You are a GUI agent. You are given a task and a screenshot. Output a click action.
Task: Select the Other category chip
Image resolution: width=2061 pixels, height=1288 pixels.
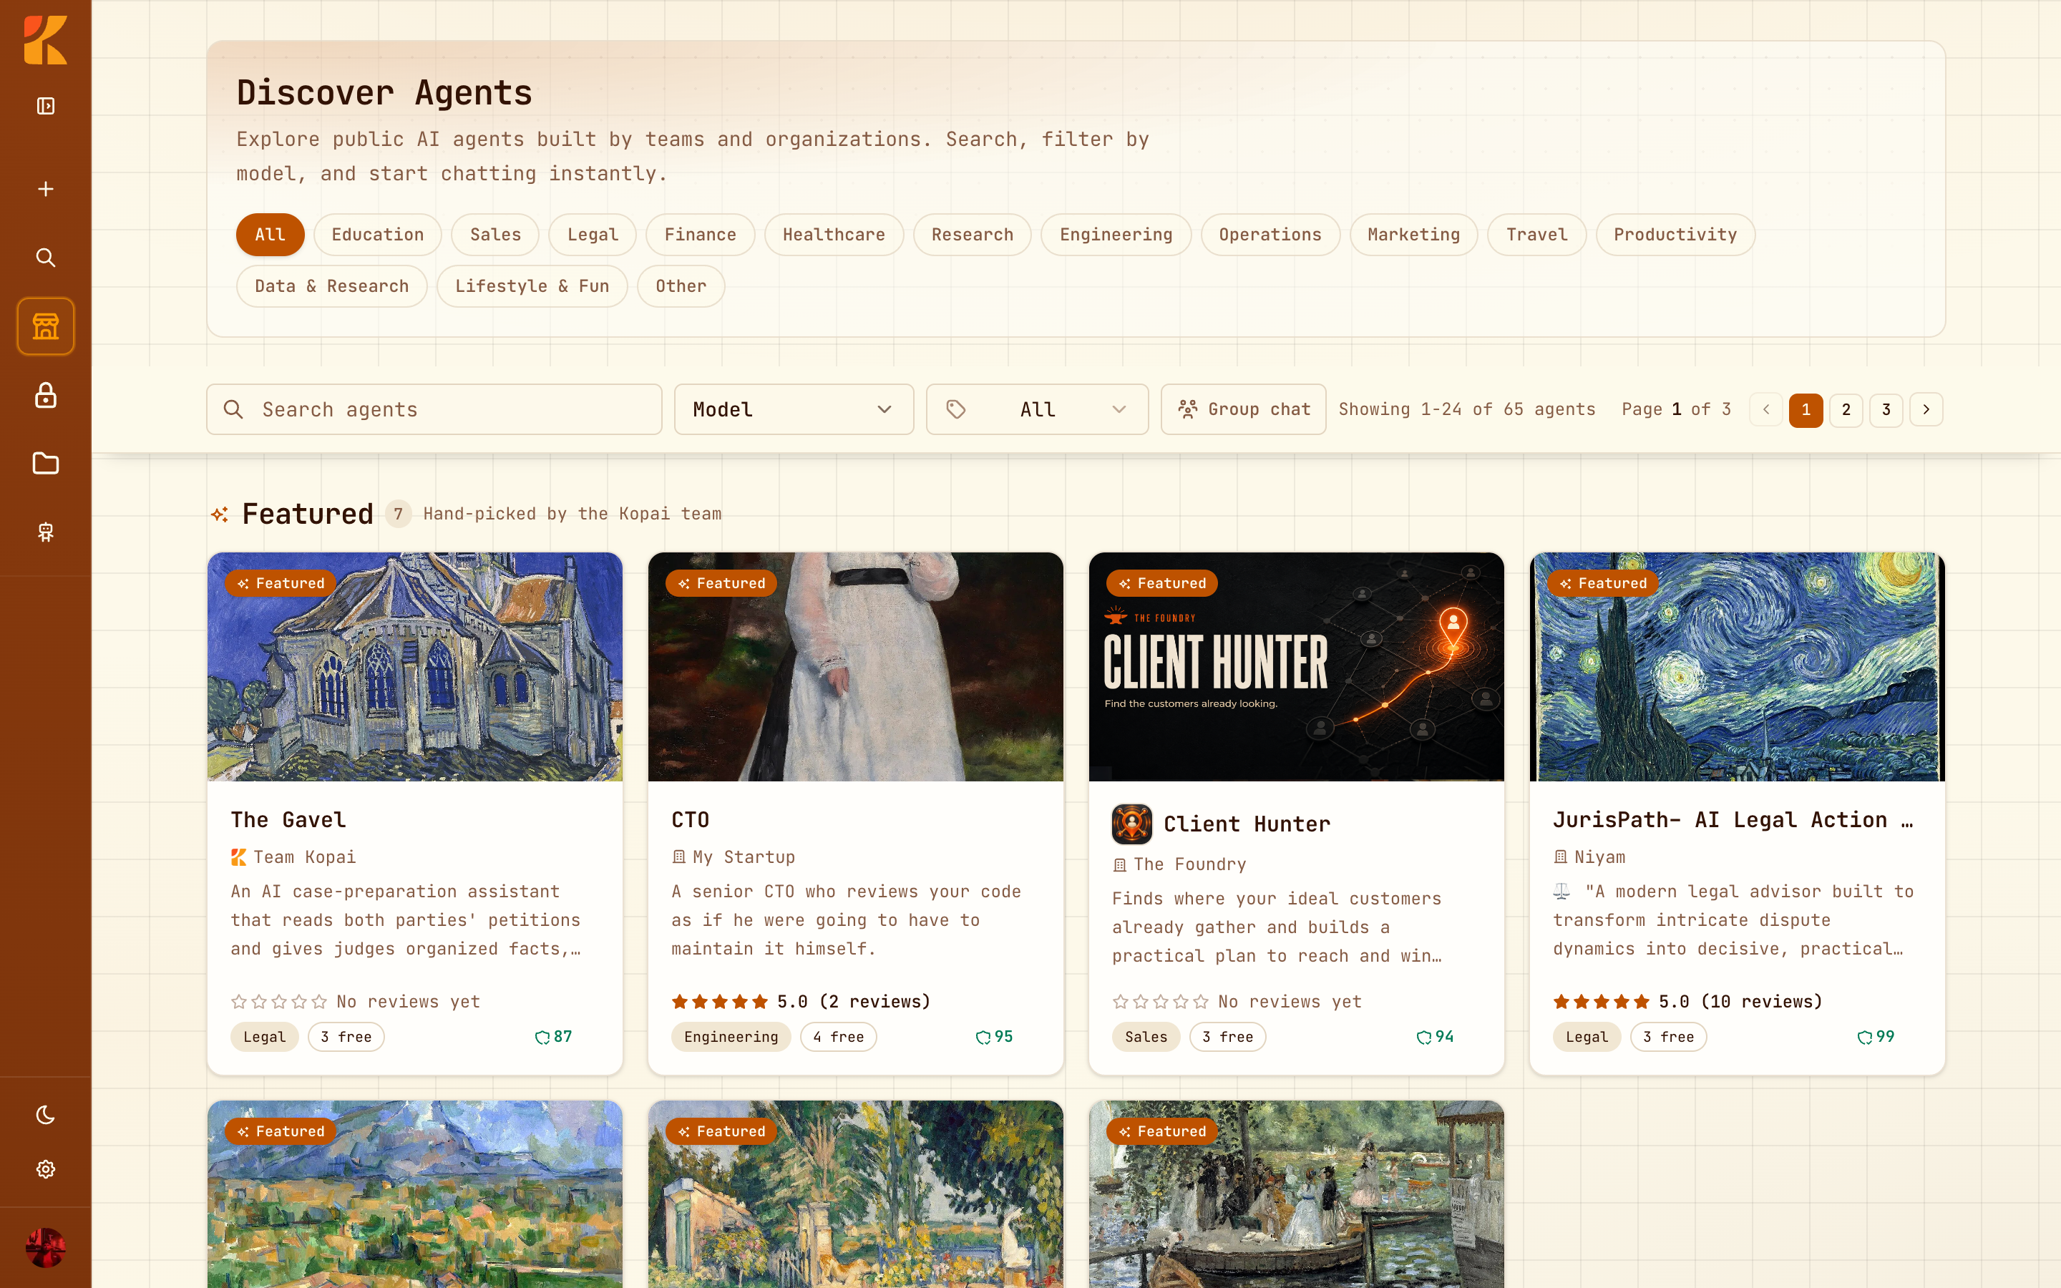[681, 286]
